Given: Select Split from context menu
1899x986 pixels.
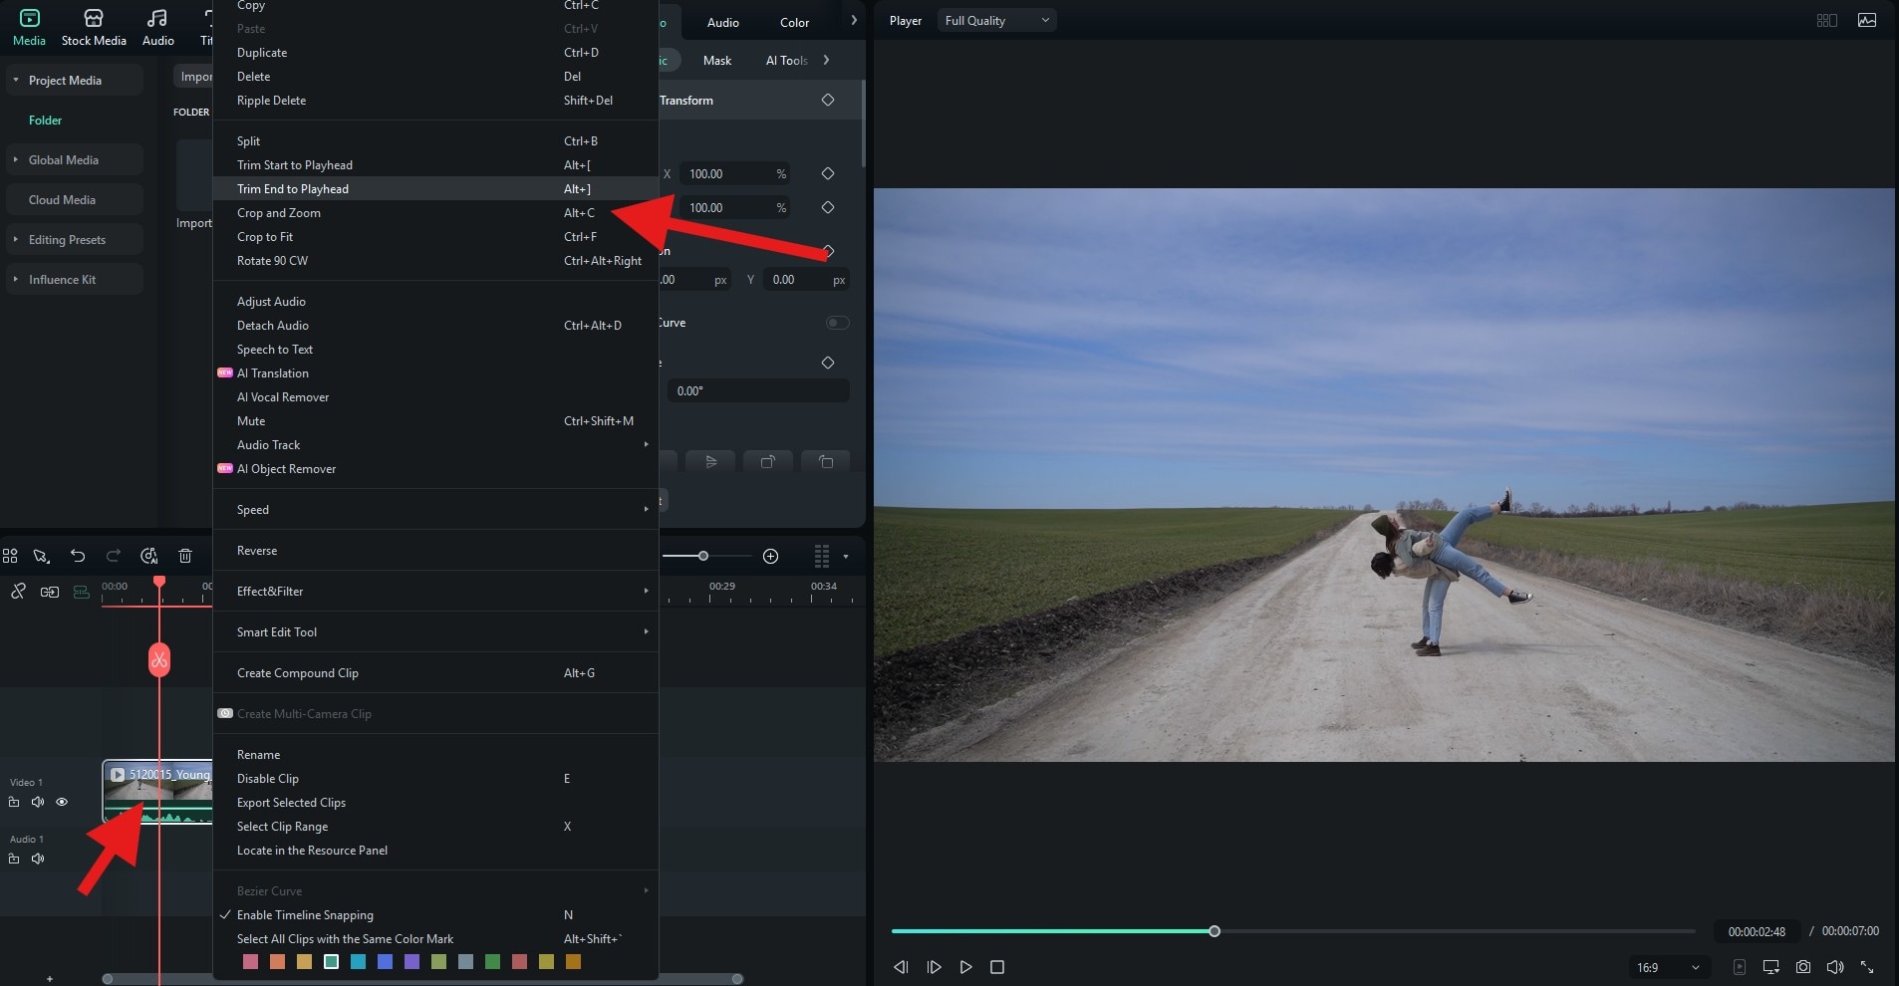Looking at the screenshot, I should 435,140.
